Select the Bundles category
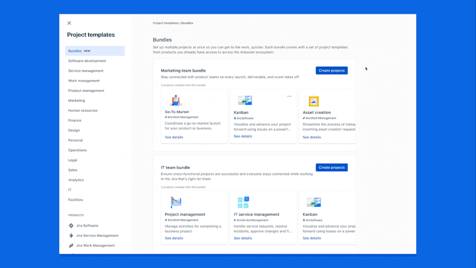Screen dimensions: 476x268 [95, 51]
